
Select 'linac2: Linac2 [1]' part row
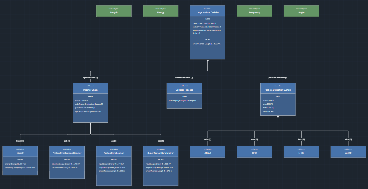81,100
